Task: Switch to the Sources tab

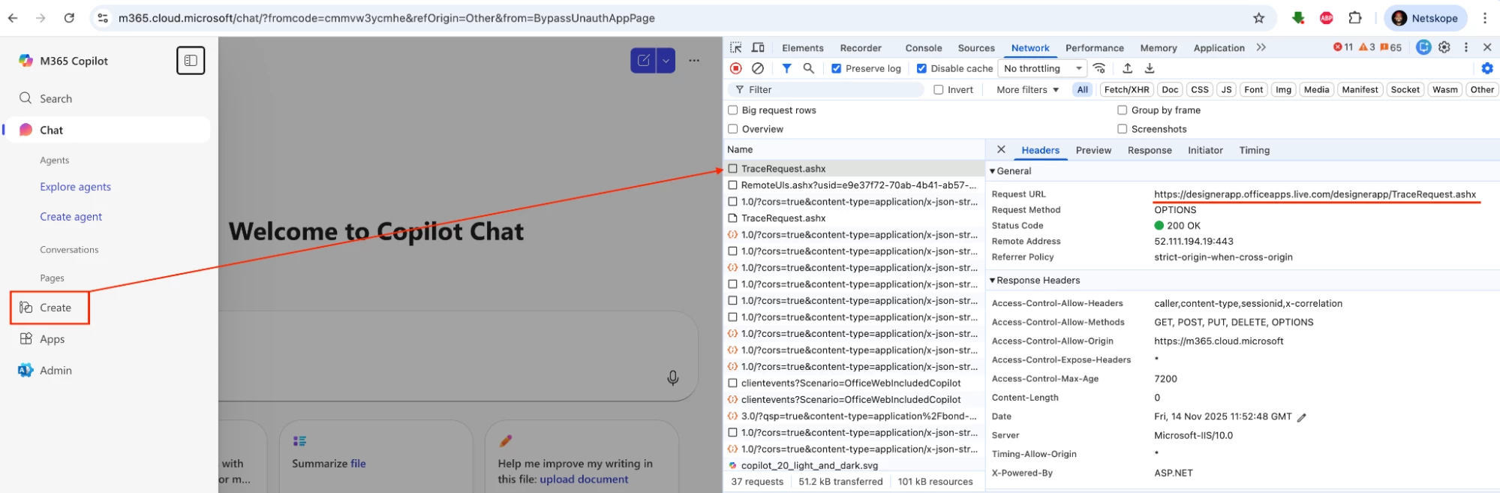Action: [975, 48]
